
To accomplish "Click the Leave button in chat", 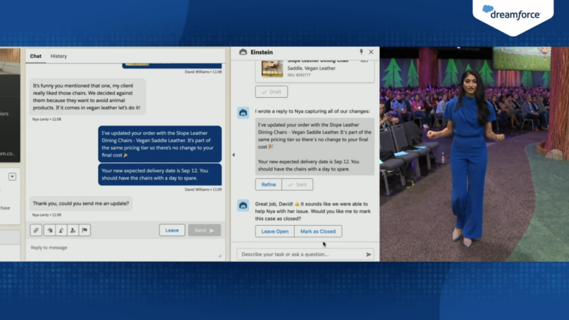I will point(172,230).
